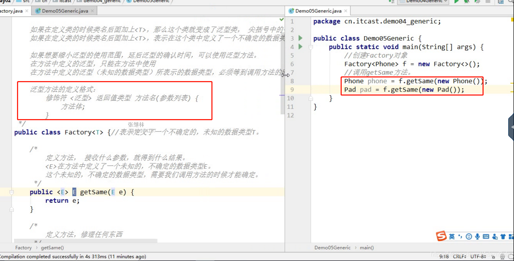The height and width of the screenshot is (261, 514).
Task: Collapse the main method fold marker on line 4
Action: pos(311,47)
